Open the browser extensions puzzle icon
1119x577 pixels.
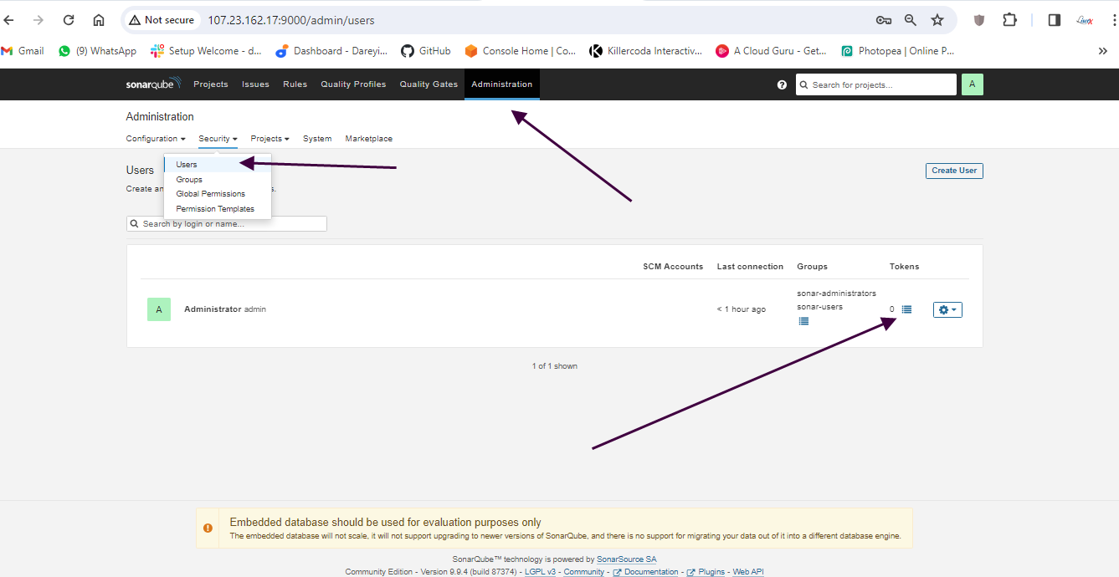[1009, 20]
